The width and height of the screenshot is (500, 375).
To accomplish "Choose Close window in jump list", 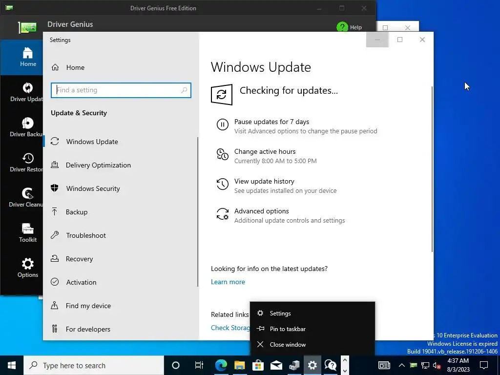I will tap(312, 345).
